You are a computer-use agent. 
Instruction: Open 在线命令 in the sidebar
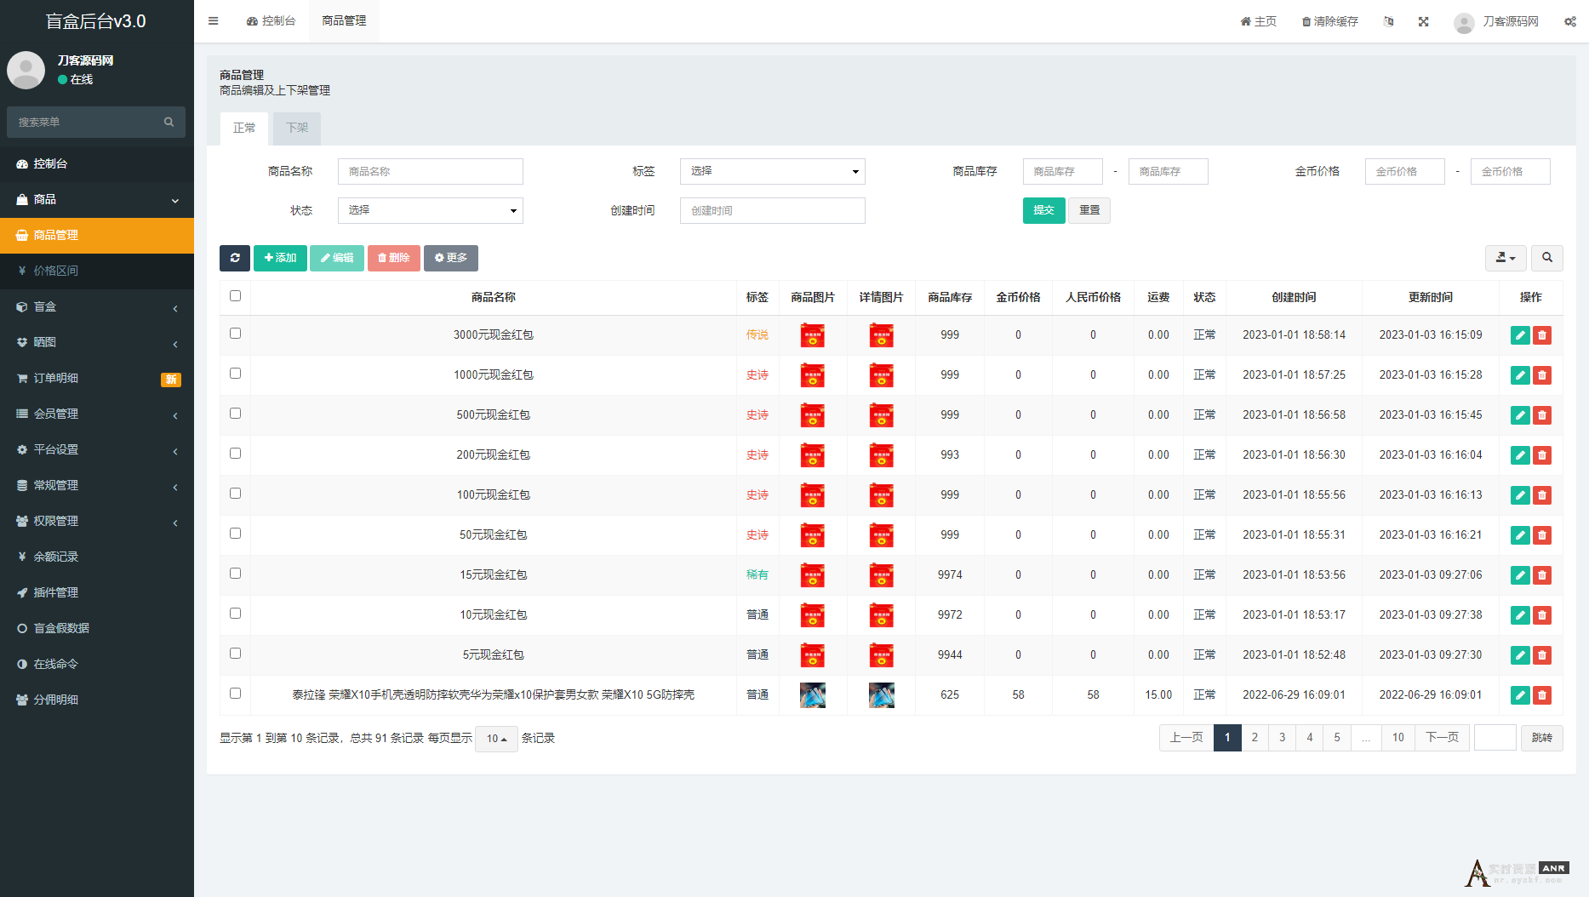[x=97, y=664]
